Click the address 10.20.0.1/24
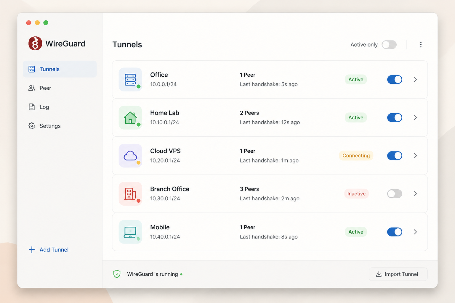455x303 pixels. (x=165, y=161)
